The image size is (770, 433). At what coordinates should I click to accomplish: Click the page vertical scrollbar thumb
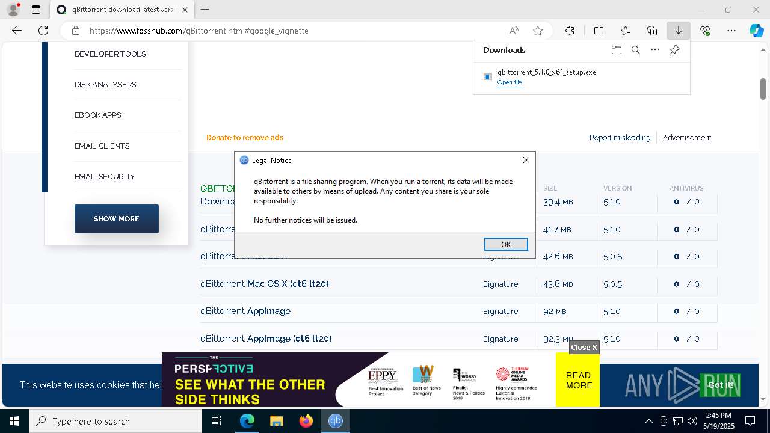pyautogui.click(x=763, y=88)
